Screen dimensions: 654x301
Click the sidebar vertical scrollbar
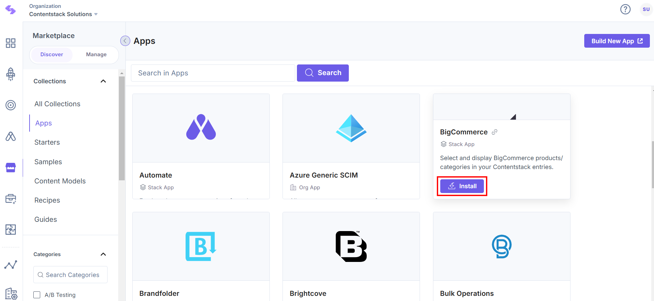[x=122, y=128]
